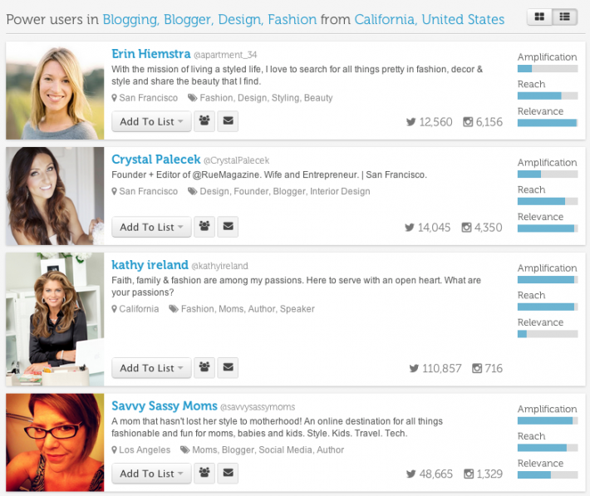
Task: Click the envelope icon for Erin Hiemstra
Action: (228, 121)
